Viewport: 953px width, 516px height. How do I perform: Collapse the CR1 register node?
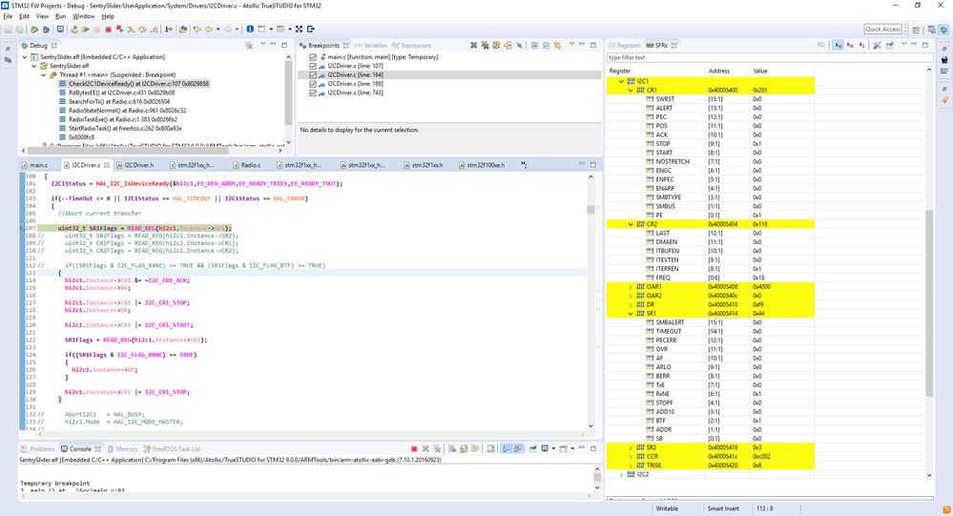coord(631,90)
